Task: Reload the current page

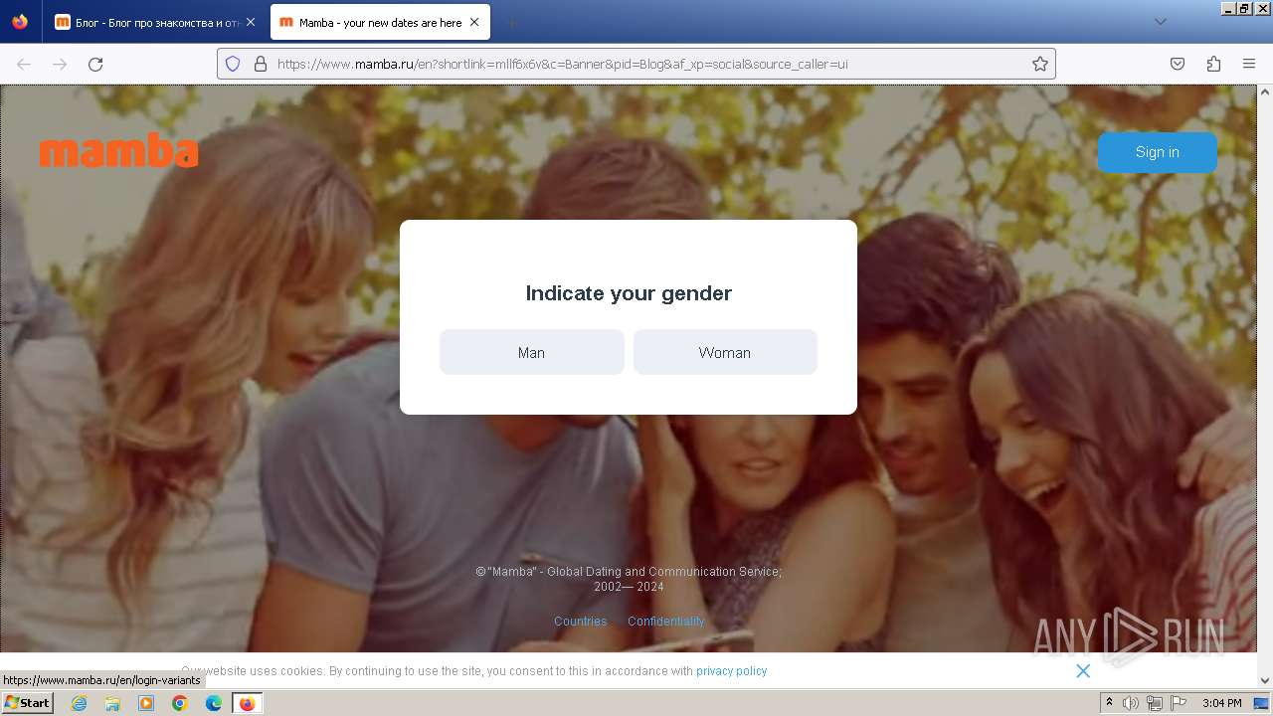Action: tap(95, 64)
